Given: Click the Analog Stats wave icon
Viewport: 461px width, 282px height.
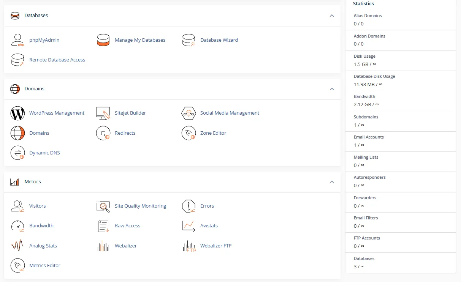Looking at the screenshot, I should click(17, 246).
